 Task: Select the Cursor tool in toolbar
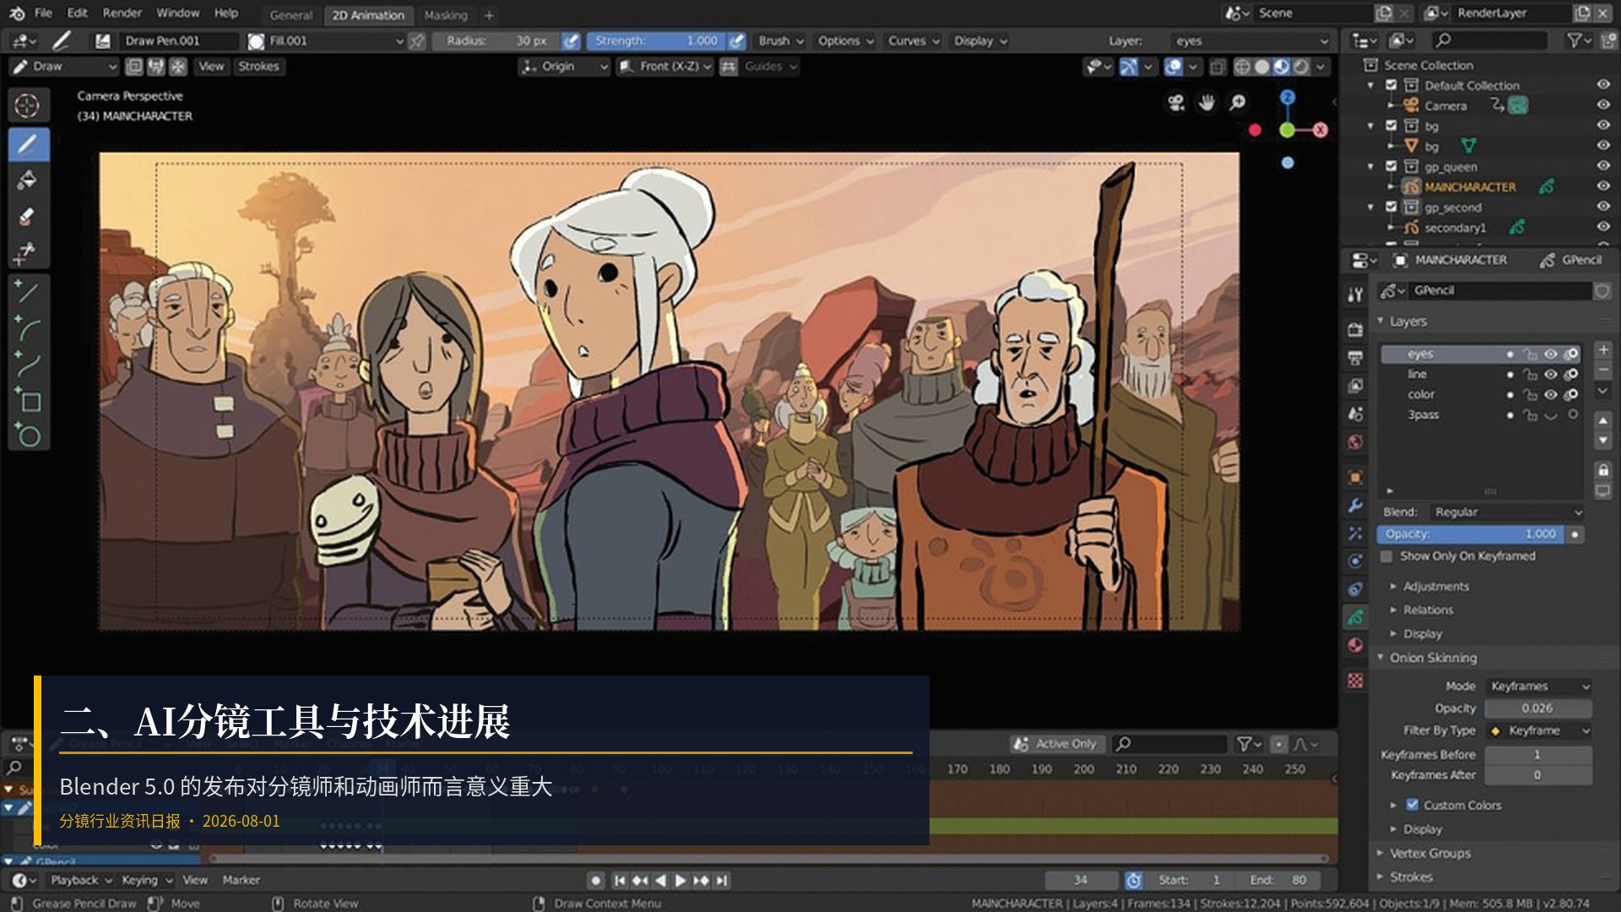[x=27, y=106]
